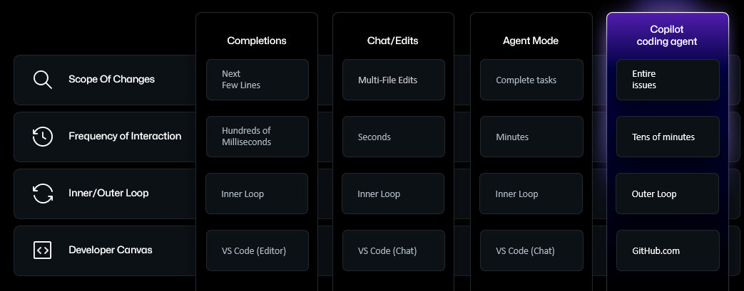Image resolution: width=744 pixels, height=291 pixels.
Task: Click the Next Few Lines cell
Action: pyautogui.click(x=257, y=80)
